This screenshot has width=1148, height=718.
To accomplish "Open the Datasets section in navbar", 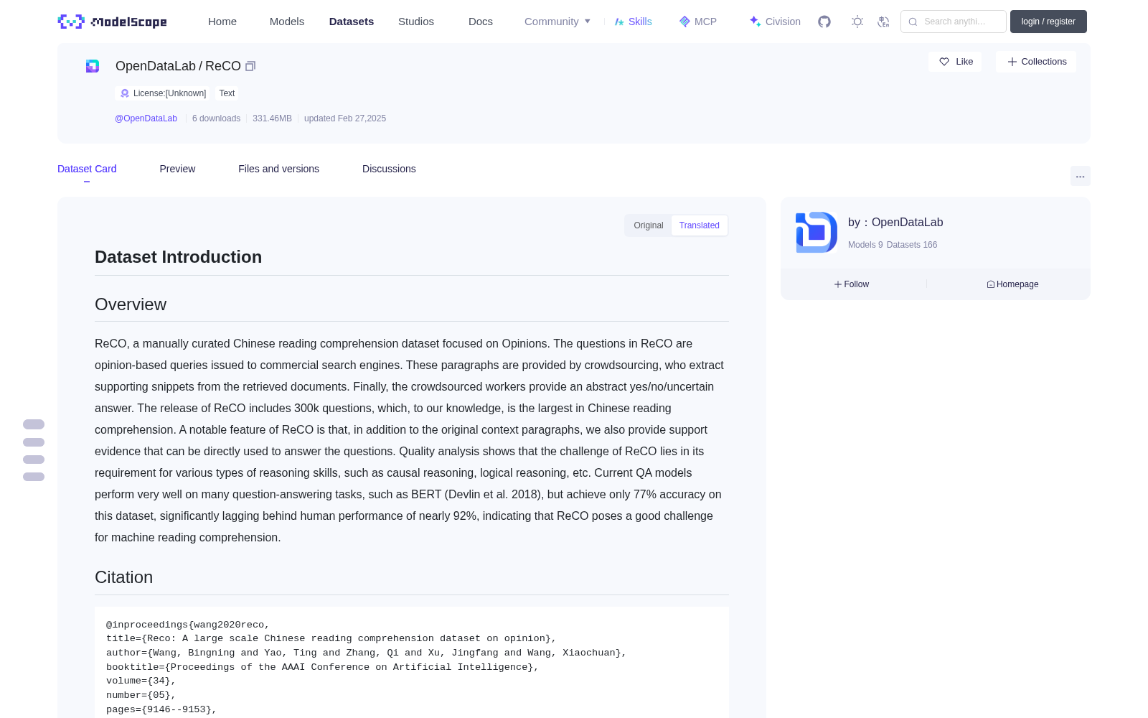I will click(x=352, y=22).
